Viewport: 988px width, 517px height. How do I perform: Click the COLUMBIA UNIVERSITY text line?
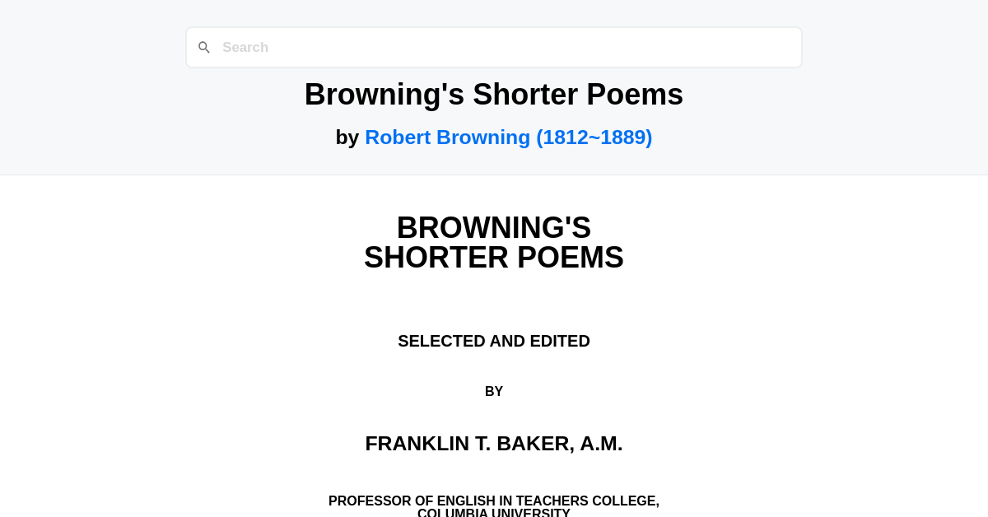point(494,513)
